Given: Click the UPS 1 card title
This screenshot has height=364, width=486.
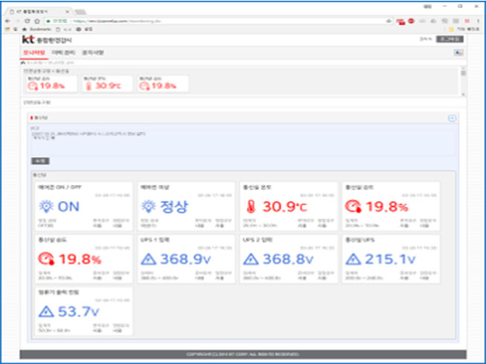Looking at the screenshot, I should point(154,240).
